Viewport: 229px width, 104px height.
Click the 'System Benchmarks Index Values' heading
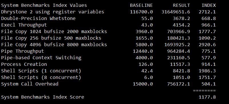[x=44, y=5]
